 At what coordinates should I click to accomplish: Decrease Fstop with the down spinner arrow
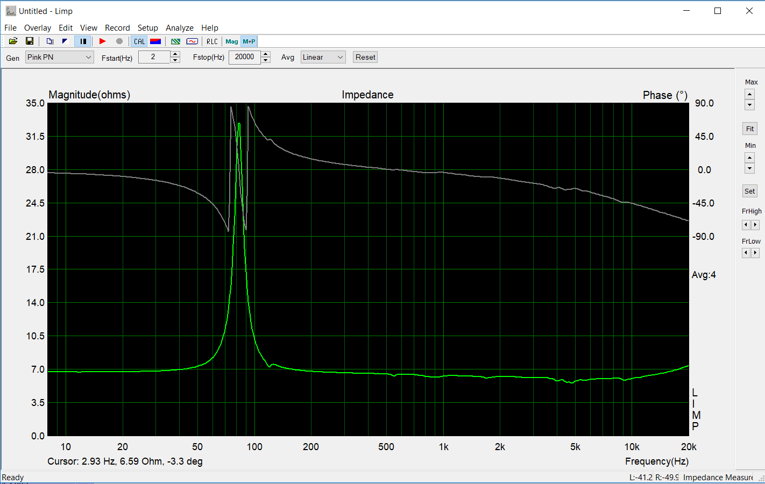click(266, 60)
